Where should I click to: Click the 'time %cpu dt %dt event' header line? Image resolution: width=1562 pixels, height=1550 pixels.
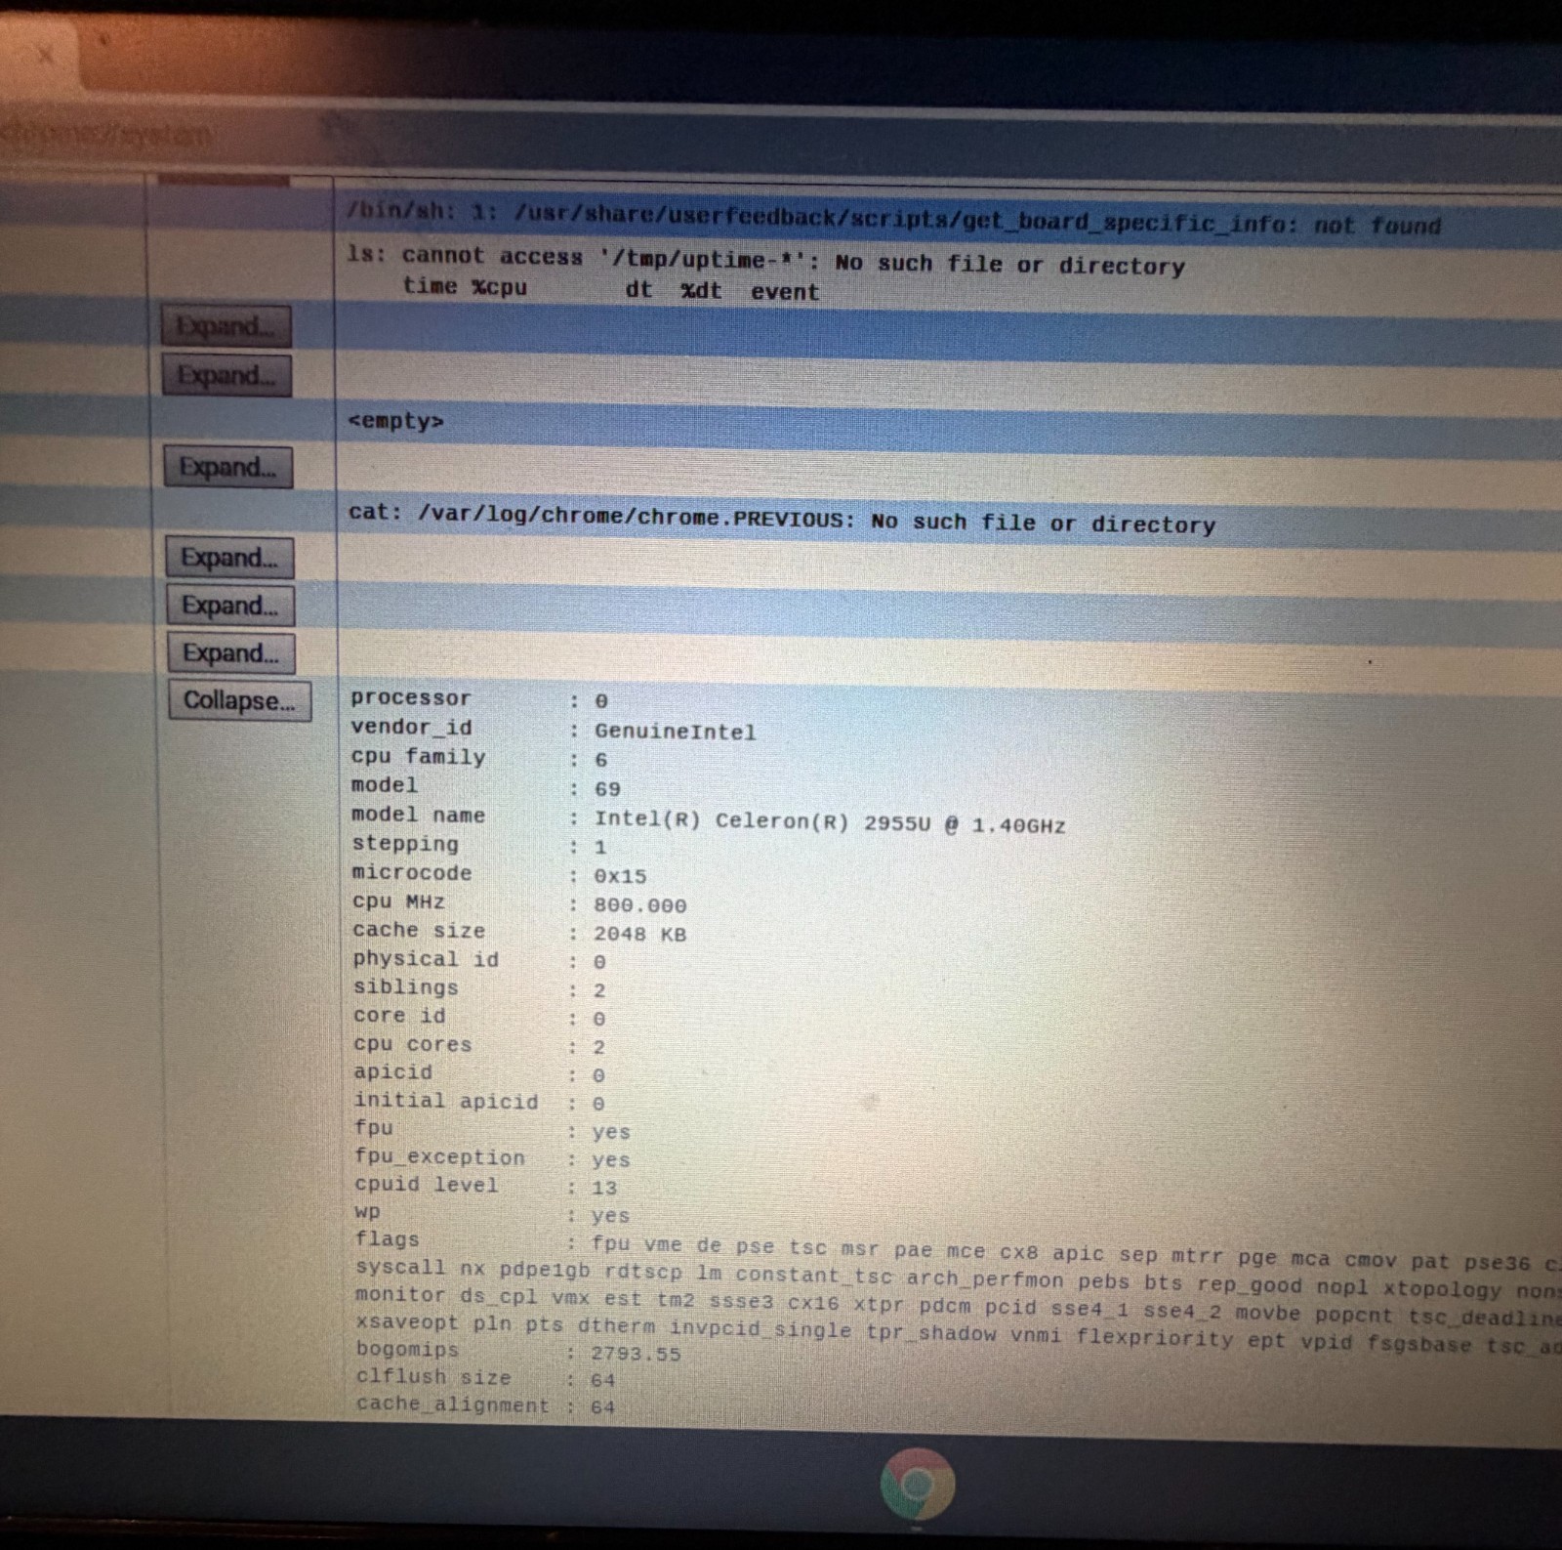[x=611, y=289]
